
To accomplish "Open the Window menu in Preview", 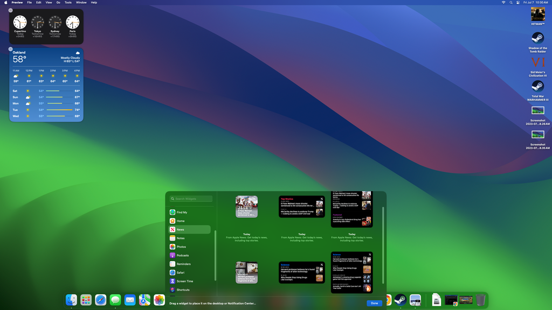I will click(x=81, y=2).
